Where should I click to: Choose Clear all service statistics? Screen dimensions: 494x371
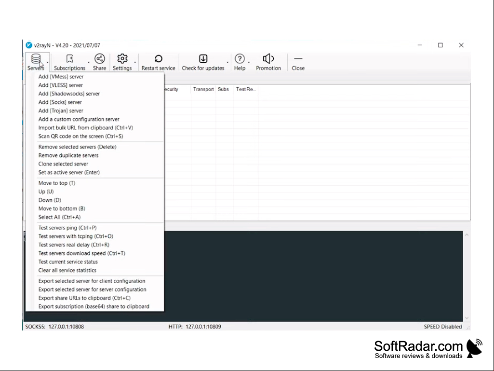(x=95, y=270)
